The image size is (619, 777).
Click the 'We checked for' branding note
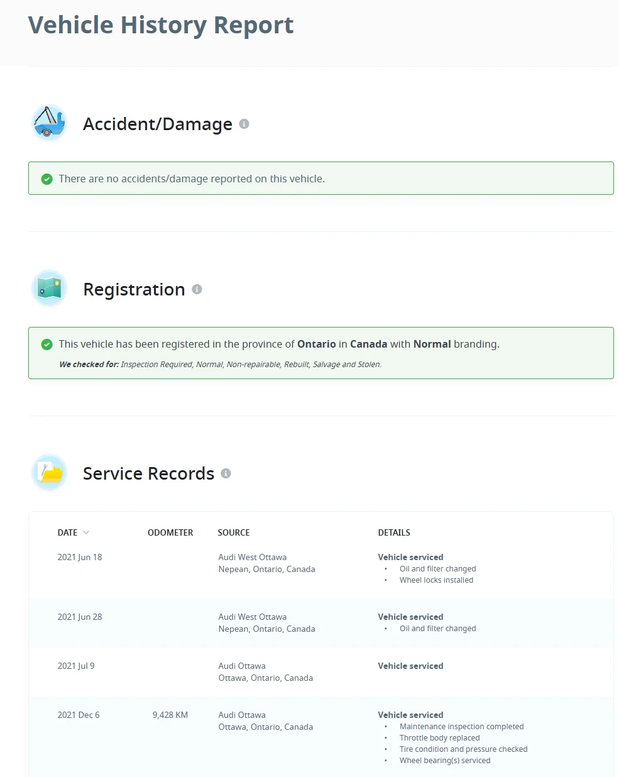221,365
